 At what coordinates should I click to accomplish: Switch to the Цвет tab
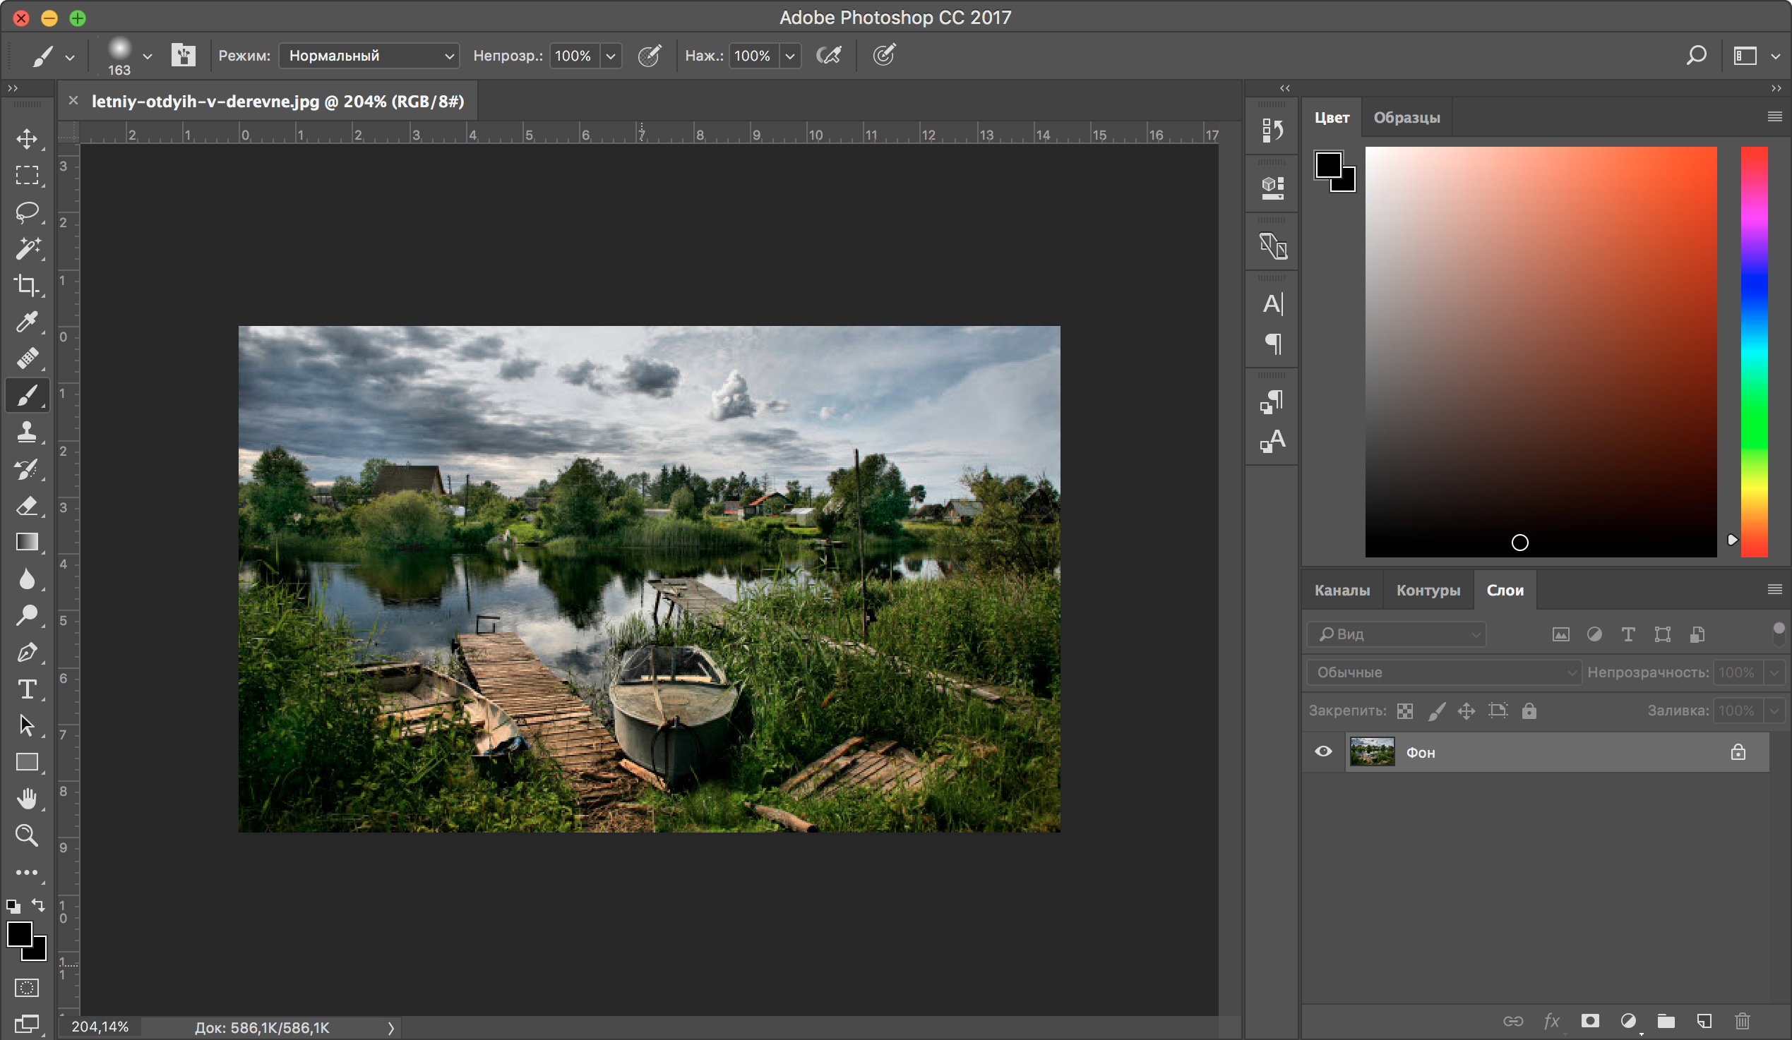(x=1331, y=117)
